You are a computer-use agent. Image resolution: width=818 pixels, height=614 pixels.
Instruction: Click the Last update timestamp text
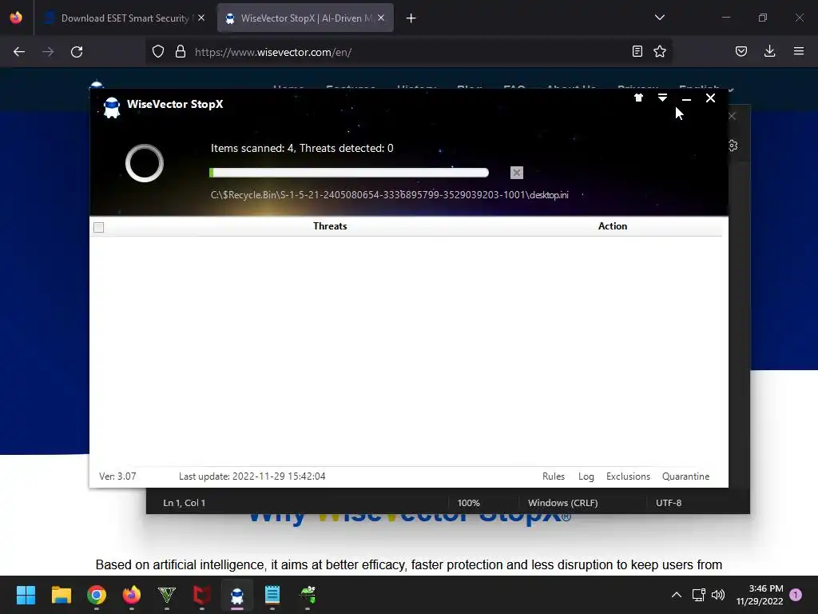(x=252, y=476)
